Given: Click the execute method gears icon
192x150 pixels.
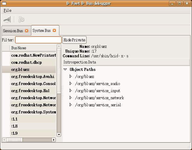Looking at the screenshot, I should click(x=21, y=19).
